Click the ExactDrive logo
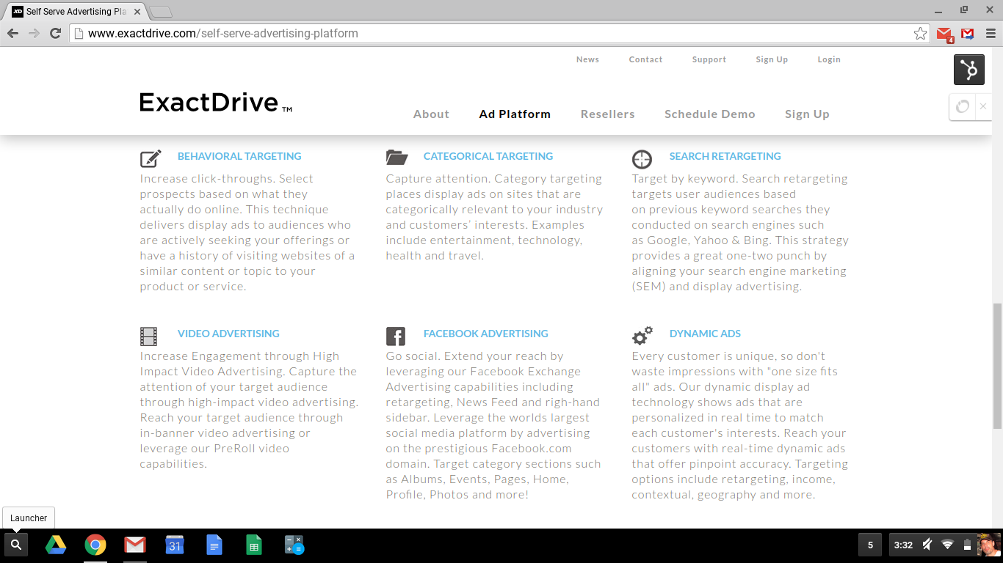 point(216,102)
